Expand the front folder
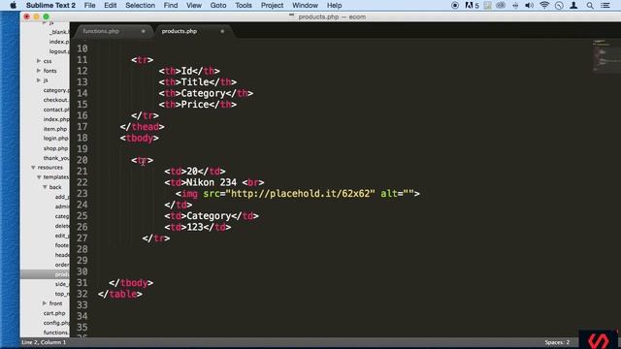 pyautogui.click(x=45, y=303)
